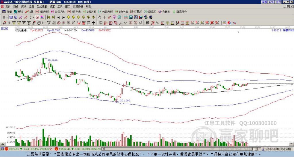This screenshot has width=294, height=157.
Task: Click the 主页 link
Action: point(278,2)
